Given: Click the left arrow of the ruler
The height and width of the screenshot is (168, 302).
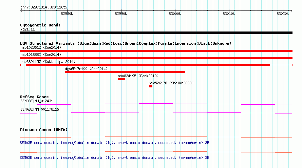Looking at the screenshot, I should pyautogui.click(x=21, y=10).
